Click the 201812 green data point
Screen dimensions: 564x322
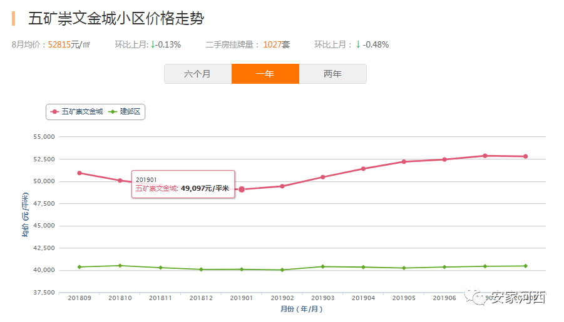201,269
